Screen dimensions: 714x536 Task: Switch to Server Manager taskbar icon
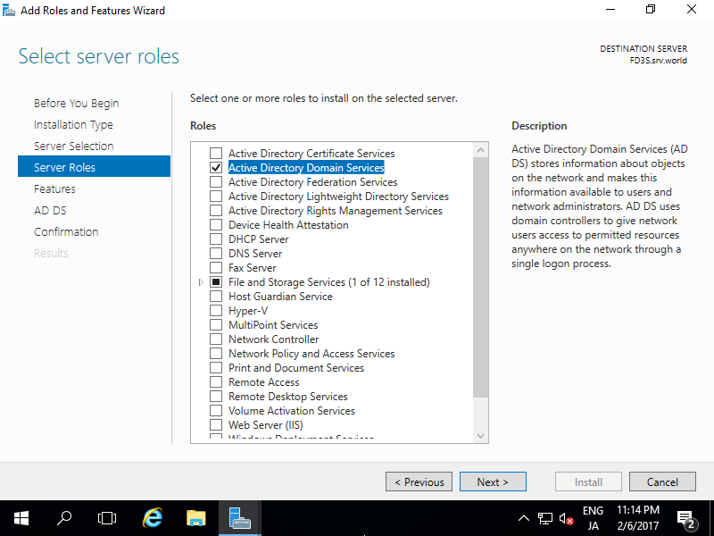click(239, 518)
